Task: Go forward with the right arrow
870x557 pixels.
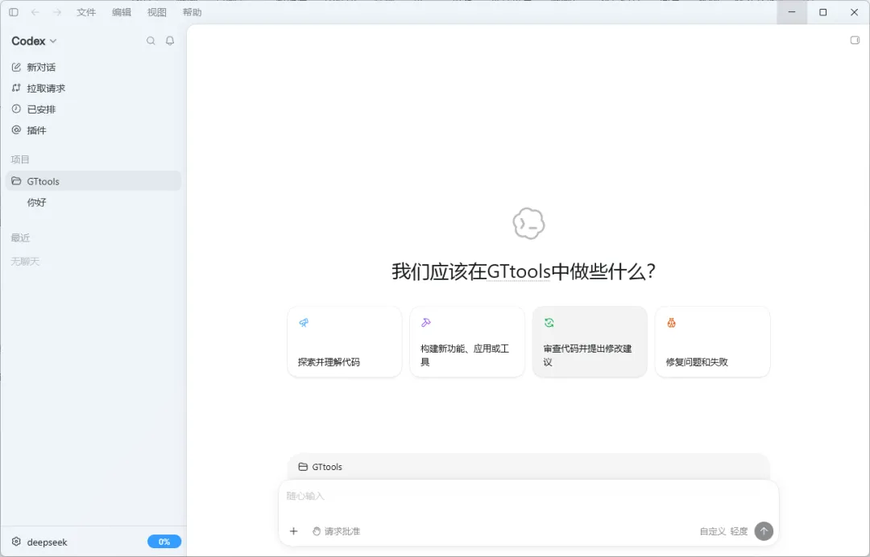Action: [56, 12]
